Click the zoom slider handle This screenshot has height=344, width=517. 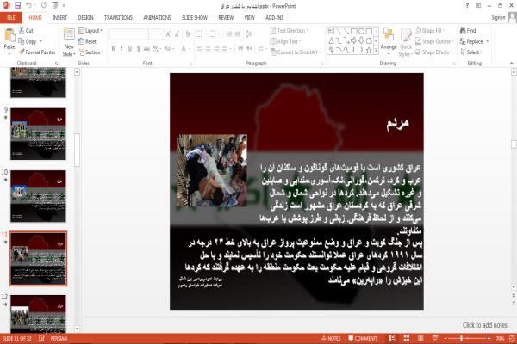462,338
